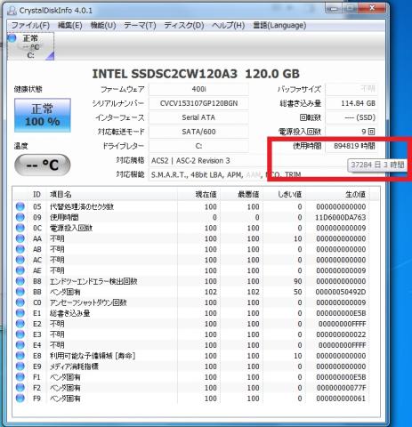The image size is (412, 427).
Task: Click the blue status orb on C: tab
Action: [12, 38]
